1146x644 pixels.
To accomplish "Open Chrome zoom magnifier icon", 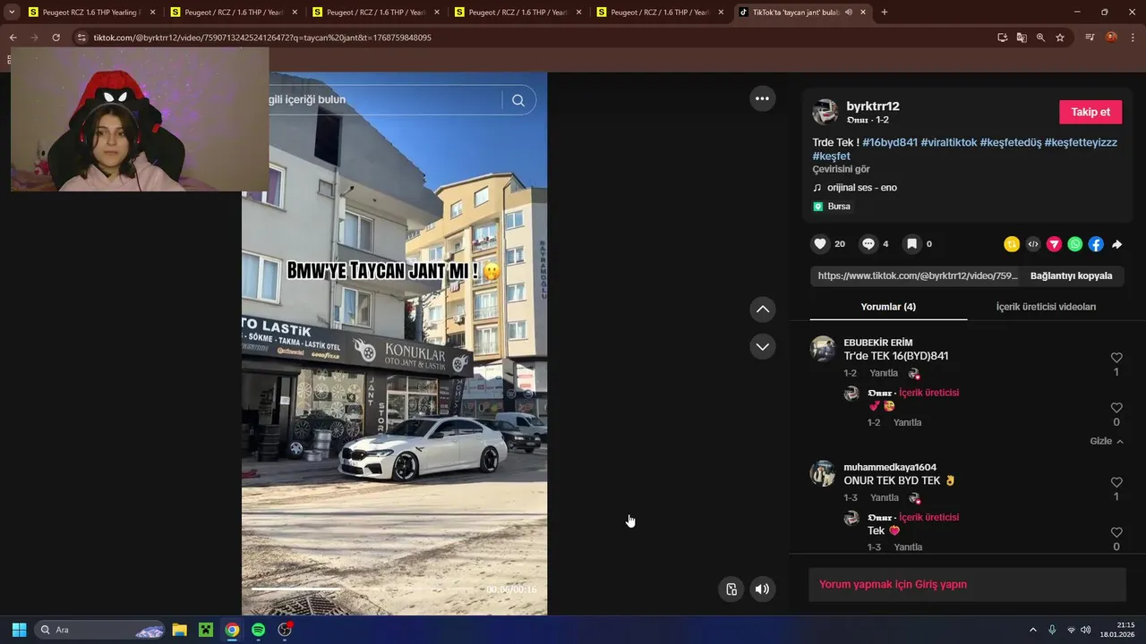I will tap(1040, 38).
